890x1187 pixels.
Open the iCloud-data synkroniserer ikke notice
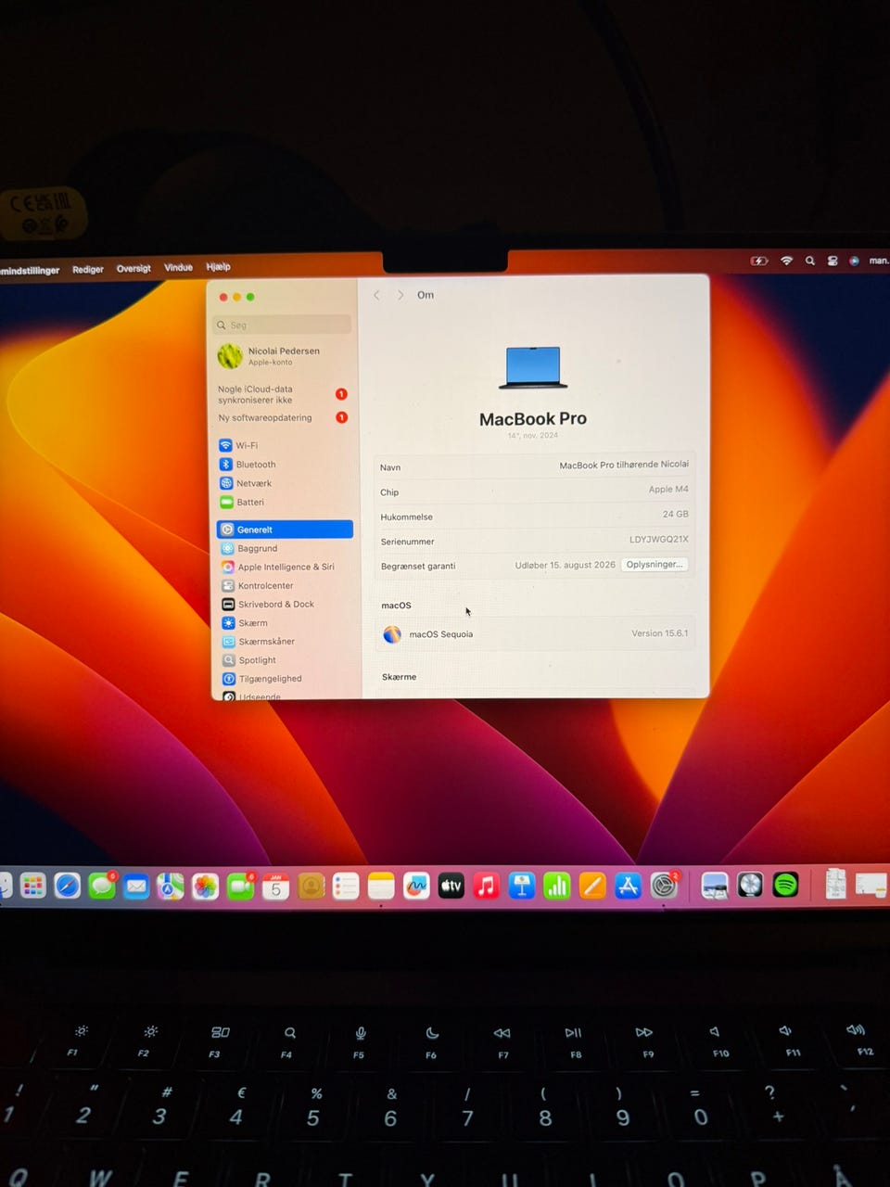coord(283,394)
